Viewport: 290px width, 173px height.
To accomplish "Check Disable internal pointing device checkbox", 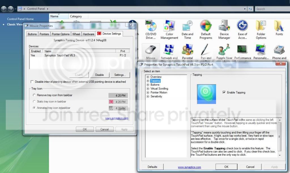I will pos(32,82).
